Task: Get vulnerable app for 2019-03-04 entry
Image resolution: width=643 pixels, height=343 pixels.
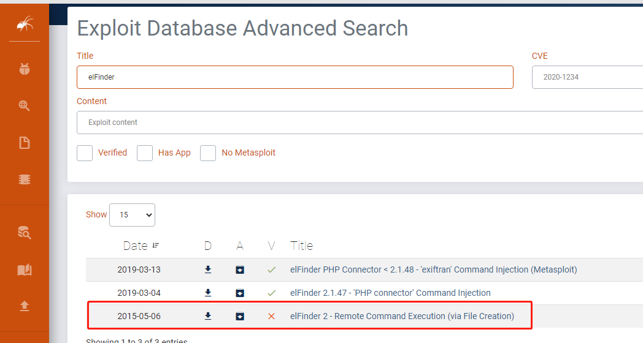Action: [x=240, y=293]
